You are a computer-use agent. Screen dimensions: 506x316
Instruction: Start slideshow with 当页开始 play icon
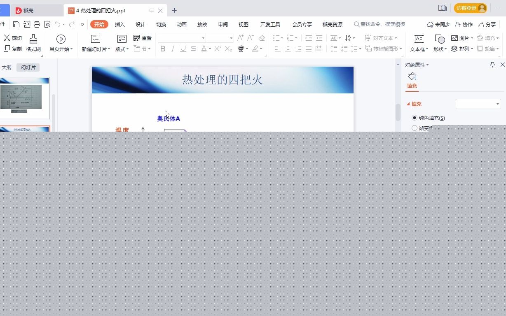click(x=61, y=39)
